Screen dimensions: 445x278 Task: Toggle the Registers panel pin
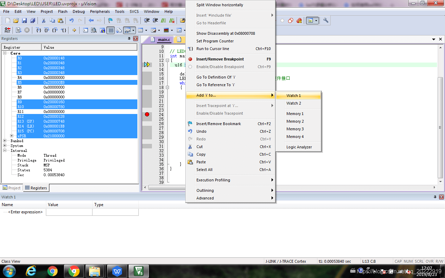click(x=129, y=39)
